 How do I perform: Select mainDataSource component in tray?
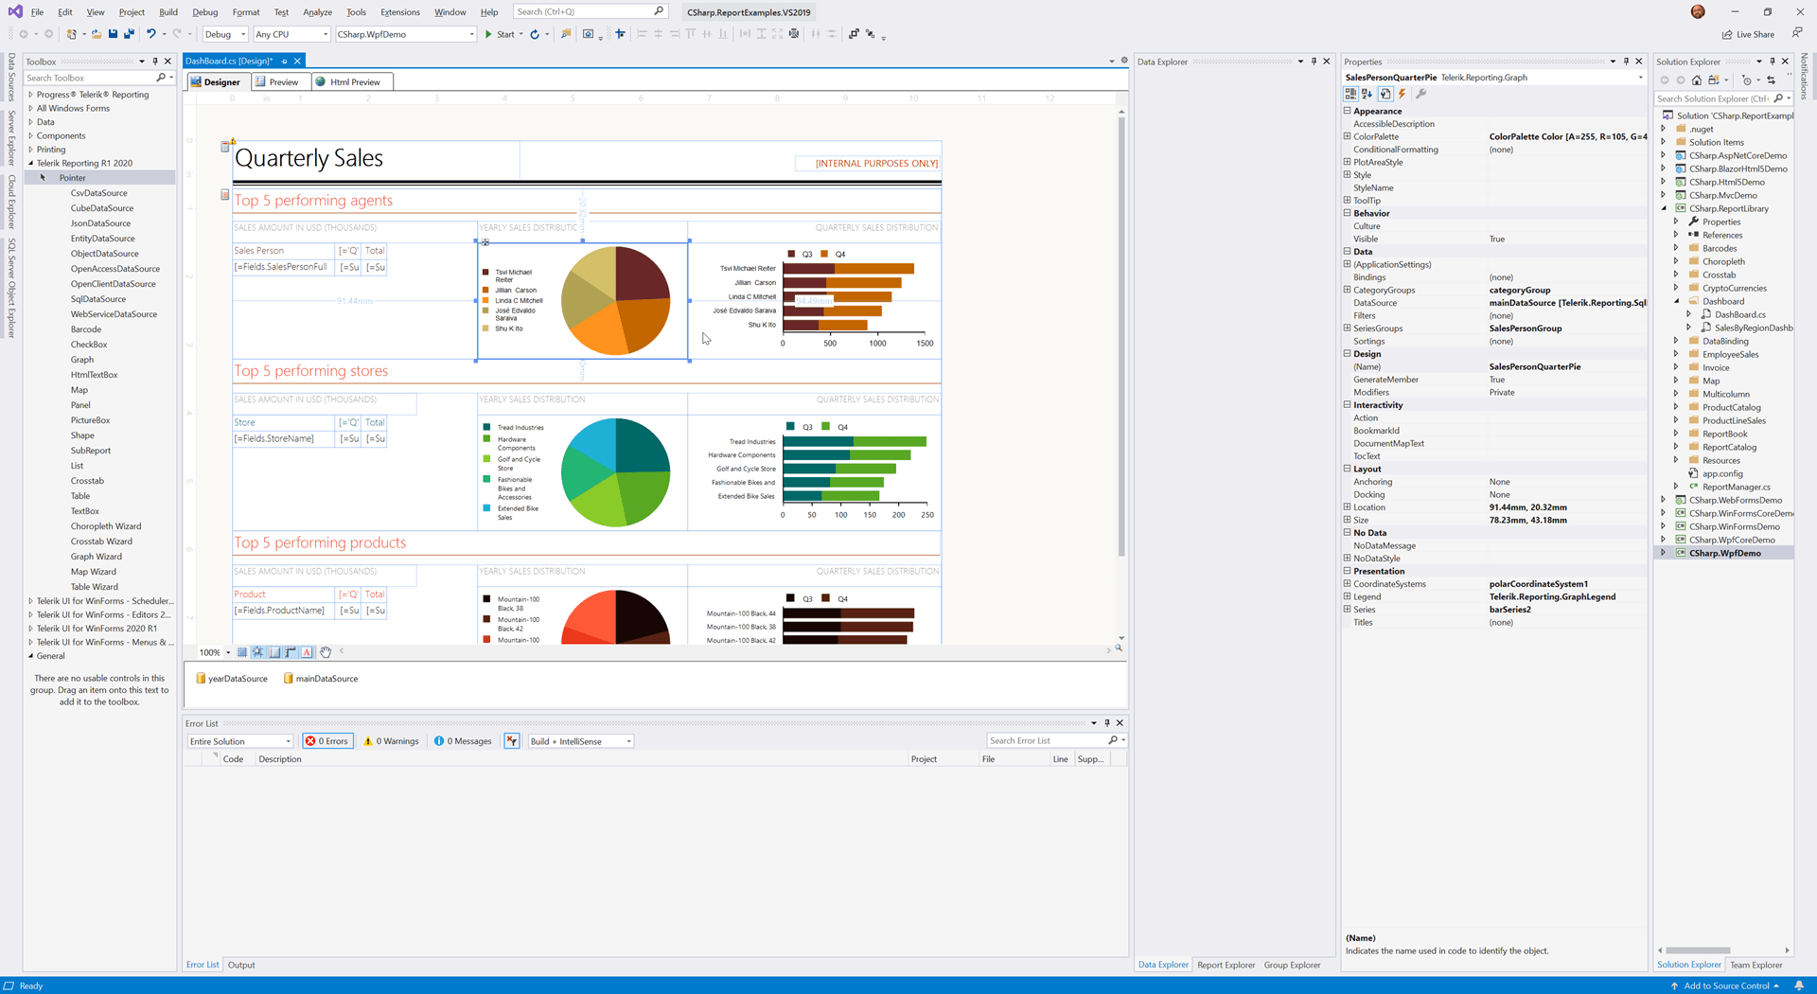321,679
